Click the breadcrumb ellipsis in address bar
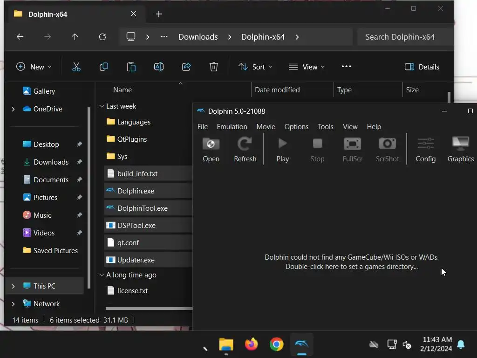The height and width of the screenshot is (358, 477). coord(164,37)
